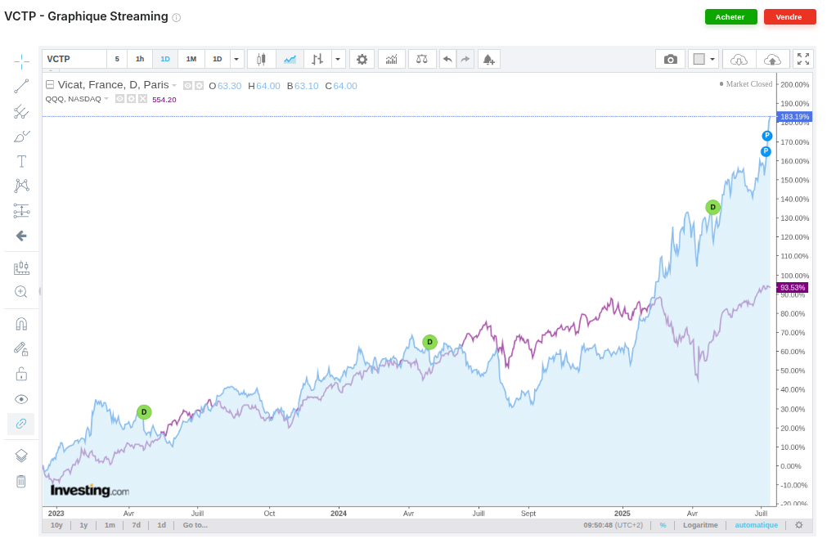Toggle magnet mode

21,324
